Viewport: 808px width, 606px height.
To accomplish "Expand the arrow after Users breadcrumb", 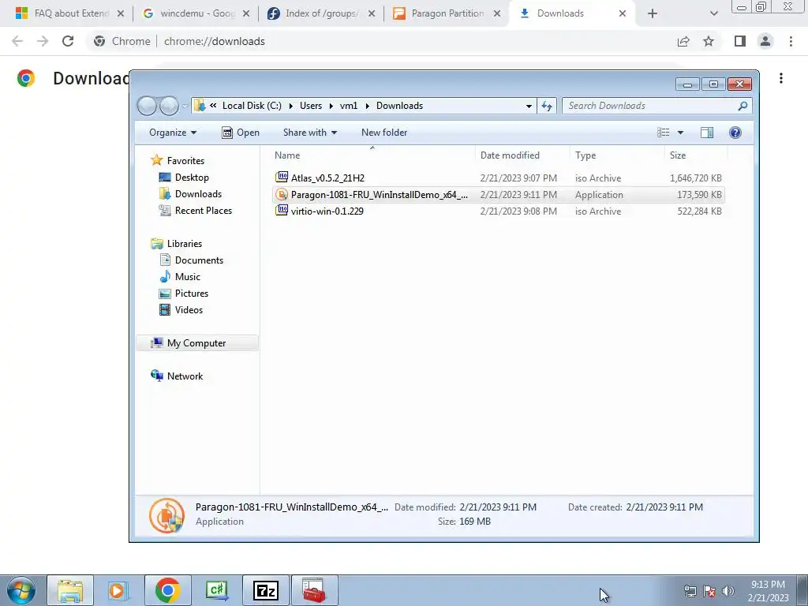I will pyautogui.click(x=331, y=106).
